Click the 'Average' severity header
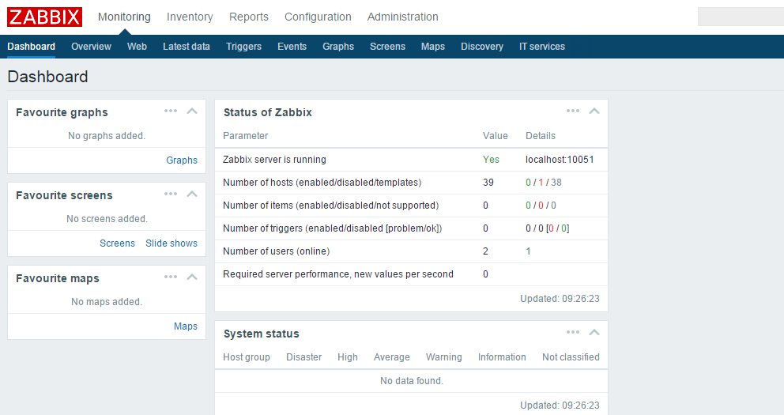The width and height of the screenshot is (784, 415). point(391,357)
